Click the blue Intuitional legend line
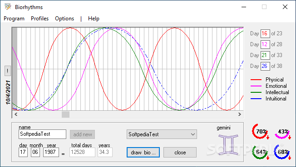Image resolution: width=296 pixels, height=167 pixels. coord(256,99)
